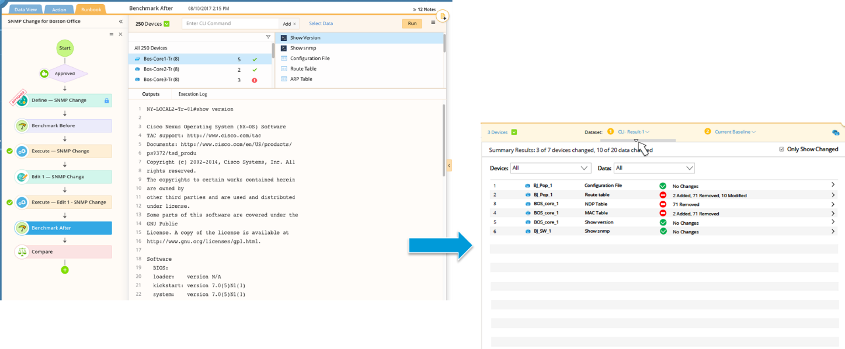The width and height of the screenshot is (845, 349).
Task: Click the lock icon on Define — SNMP Change
Action: [x=107, y=100]
